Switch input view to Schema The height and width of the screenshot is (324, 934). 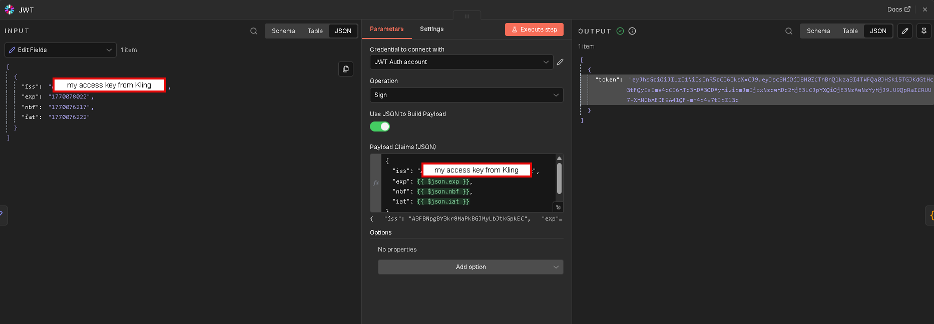[283, 31]
